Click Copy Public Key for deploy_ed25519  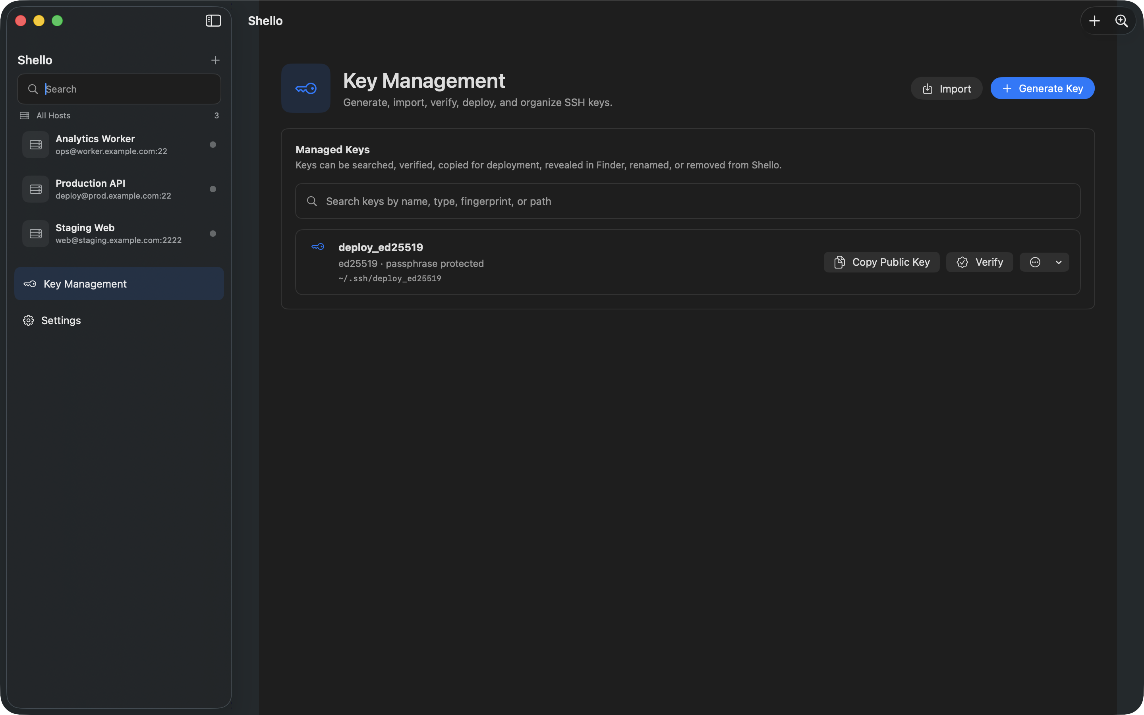tap(882, 262)
